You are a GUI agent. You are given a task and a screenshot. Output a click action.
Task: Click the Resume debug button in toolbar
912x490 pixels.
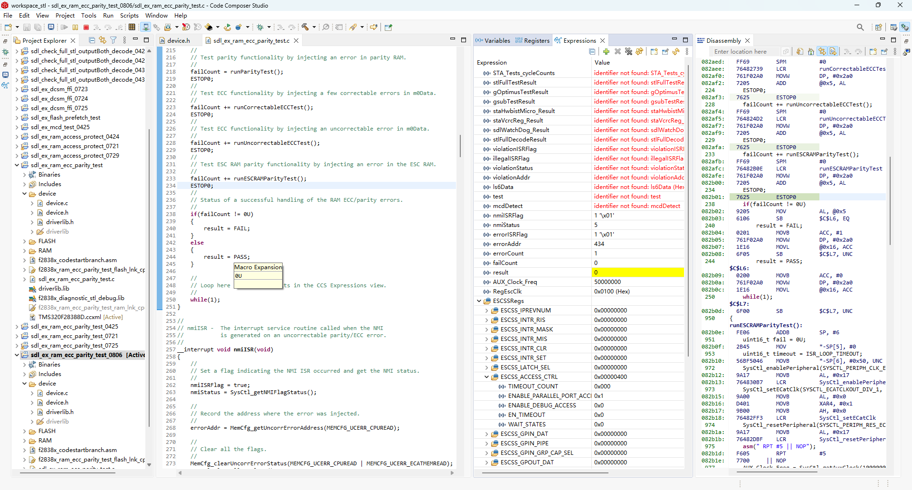tap(64, 27)
